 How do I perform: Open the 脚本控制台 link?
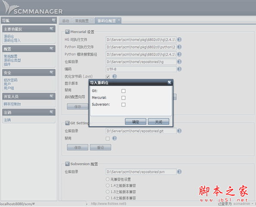pyautogui.click(x=12, y=104)
